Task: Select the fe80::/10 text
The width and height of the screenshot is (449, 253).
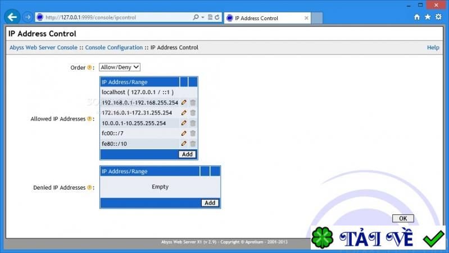Action: click(x=114, y=144)
